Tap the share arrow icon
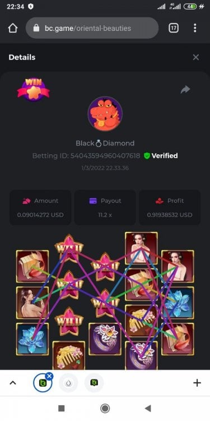Image resolution: width=210 pixels, height=421 pixels. point(185,90)
